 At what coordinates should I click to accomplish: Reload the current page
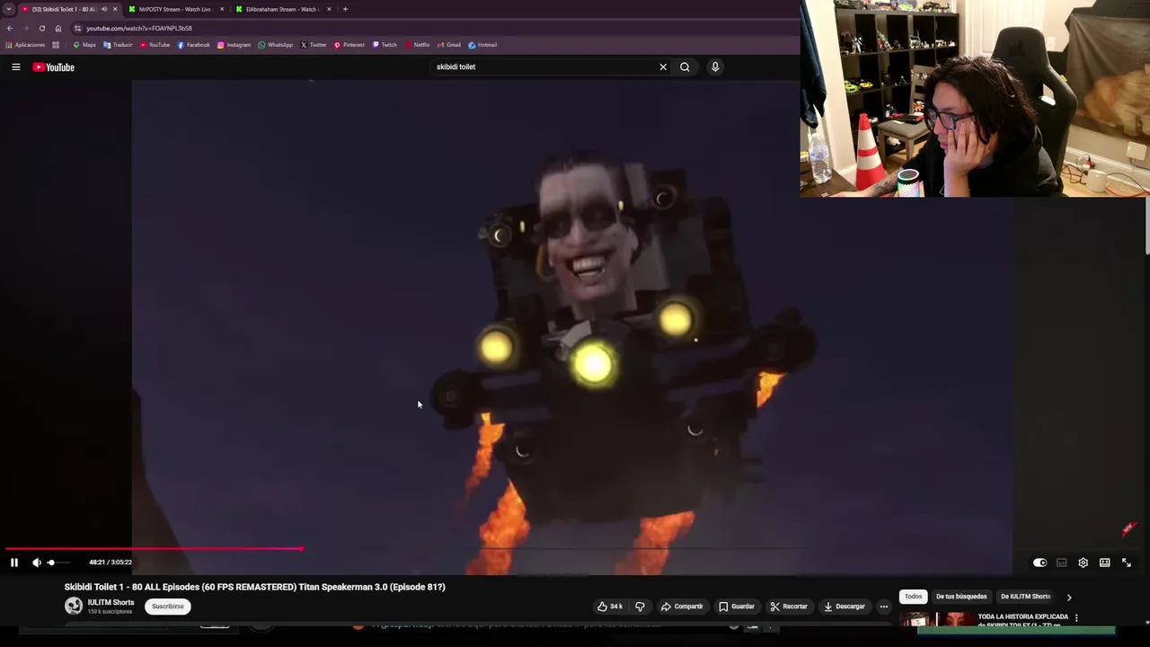tap(42, 28)
